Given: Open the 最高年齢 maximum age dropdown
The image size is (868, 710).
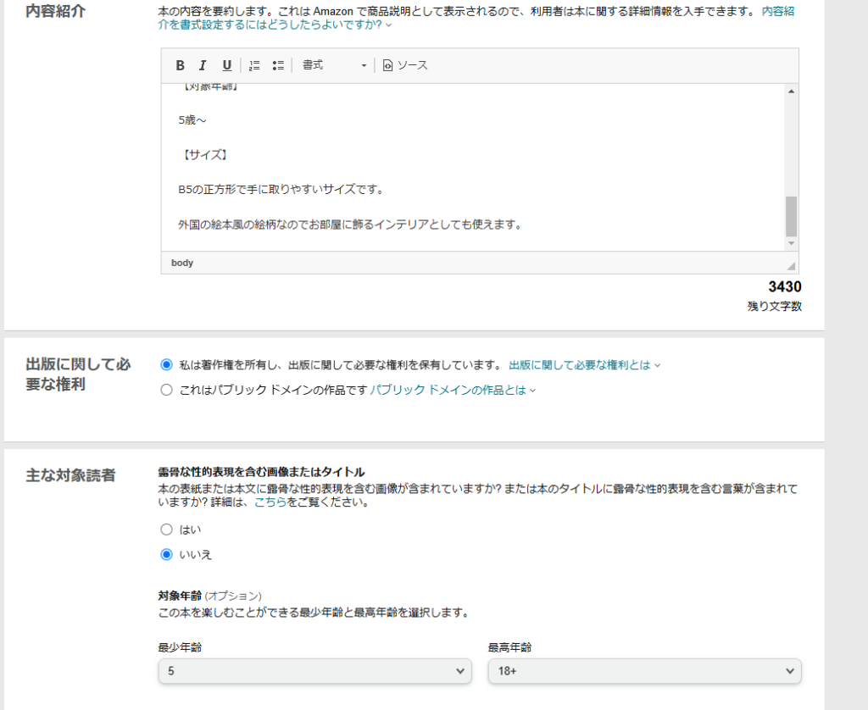Looking at the screenshot, I should point(644,671).
